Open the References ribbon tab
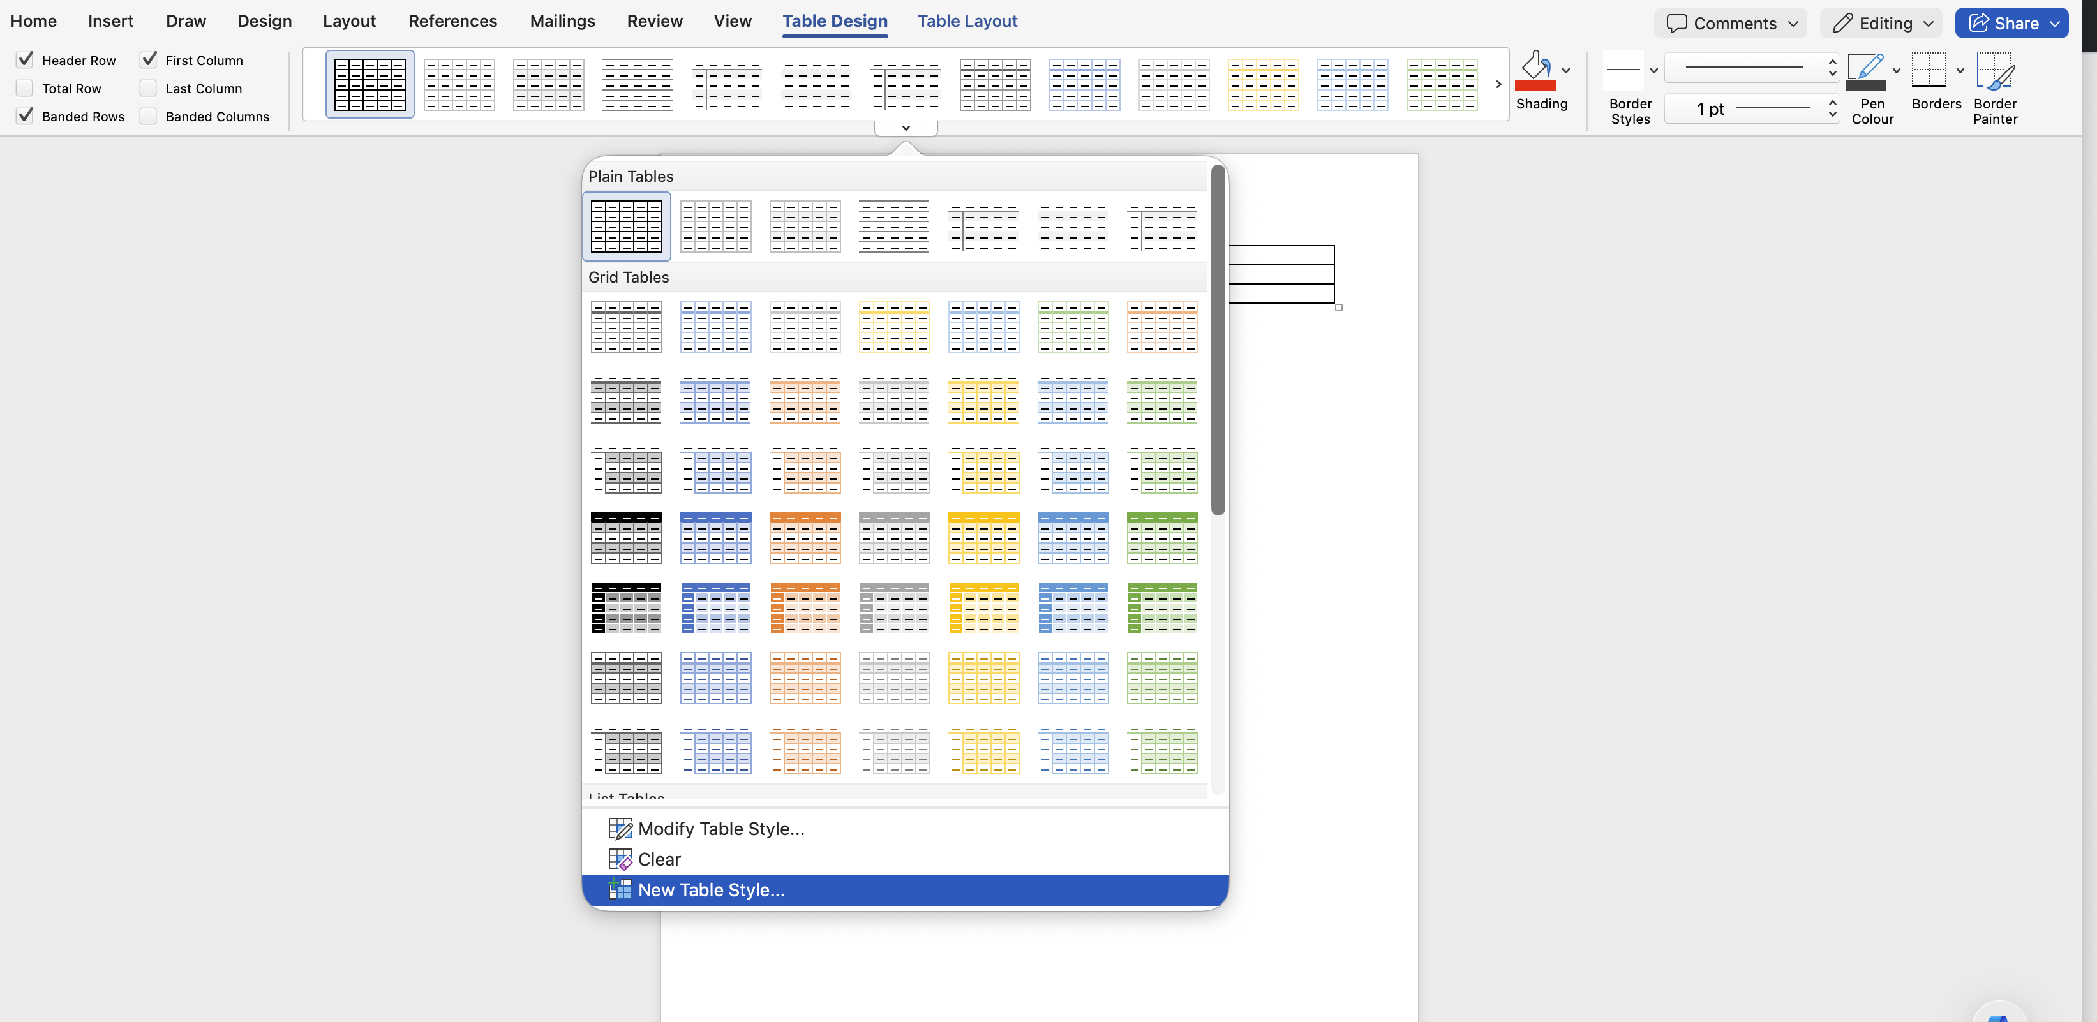Image resolution: width=2097 pixels, height=1022 pixels. pyautogui.click(x=452, y=20)
